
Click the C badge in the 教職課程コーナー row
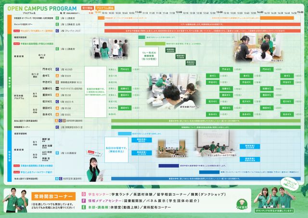[57, 127]
